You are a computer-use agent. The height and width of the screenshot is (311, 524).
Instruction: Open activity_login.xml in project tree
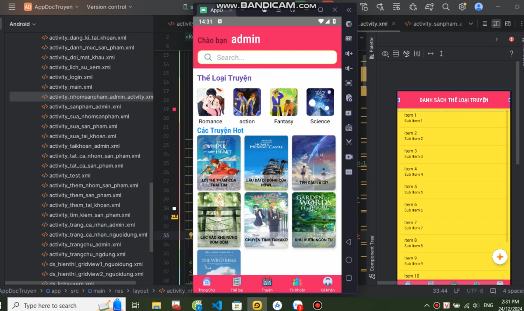point(71,77)
